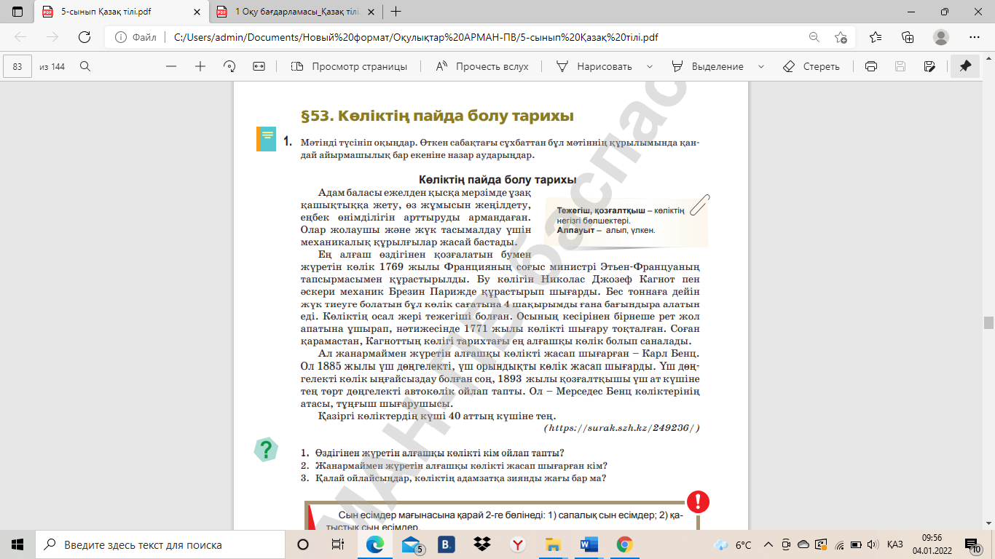Close the Оқу бағдарламасы tab
This screenshot has height=559, width=995.
point(371,12)
